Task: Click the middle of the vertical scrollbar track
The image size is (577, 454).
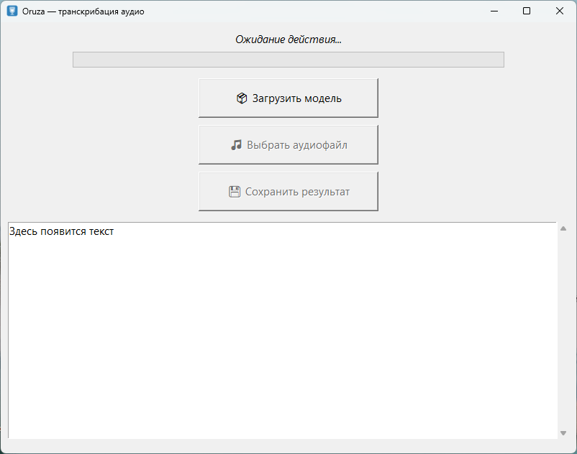Action: 563,330
